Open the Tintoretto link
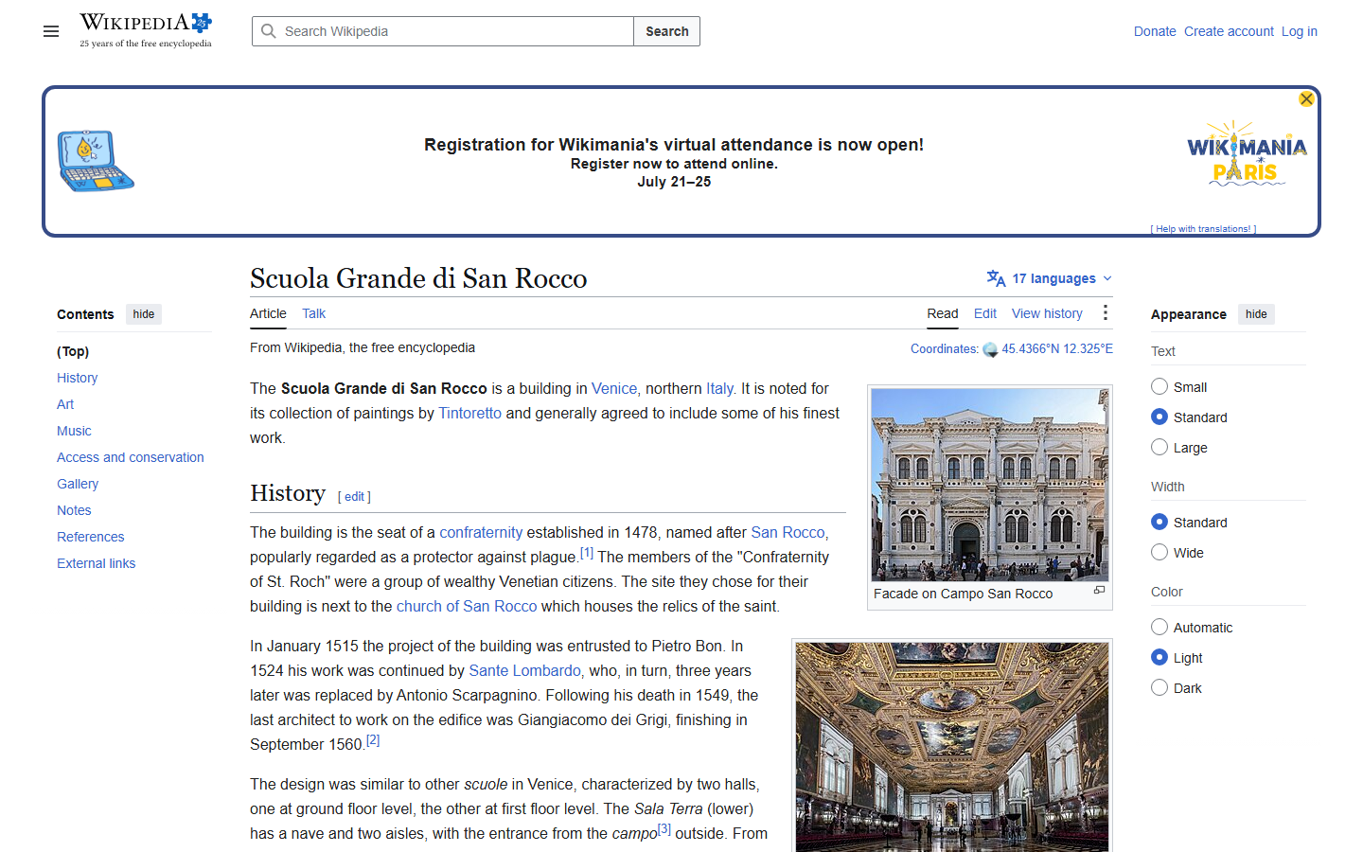 click(469, 413)
